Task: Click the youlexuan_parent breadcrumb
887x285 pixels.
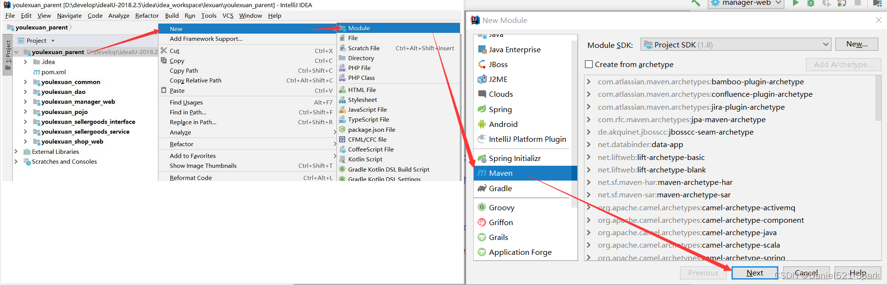Action: 42,27
